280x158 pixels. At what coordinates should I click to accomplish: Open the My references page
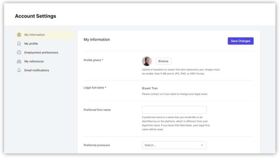(x=34, y=61)
